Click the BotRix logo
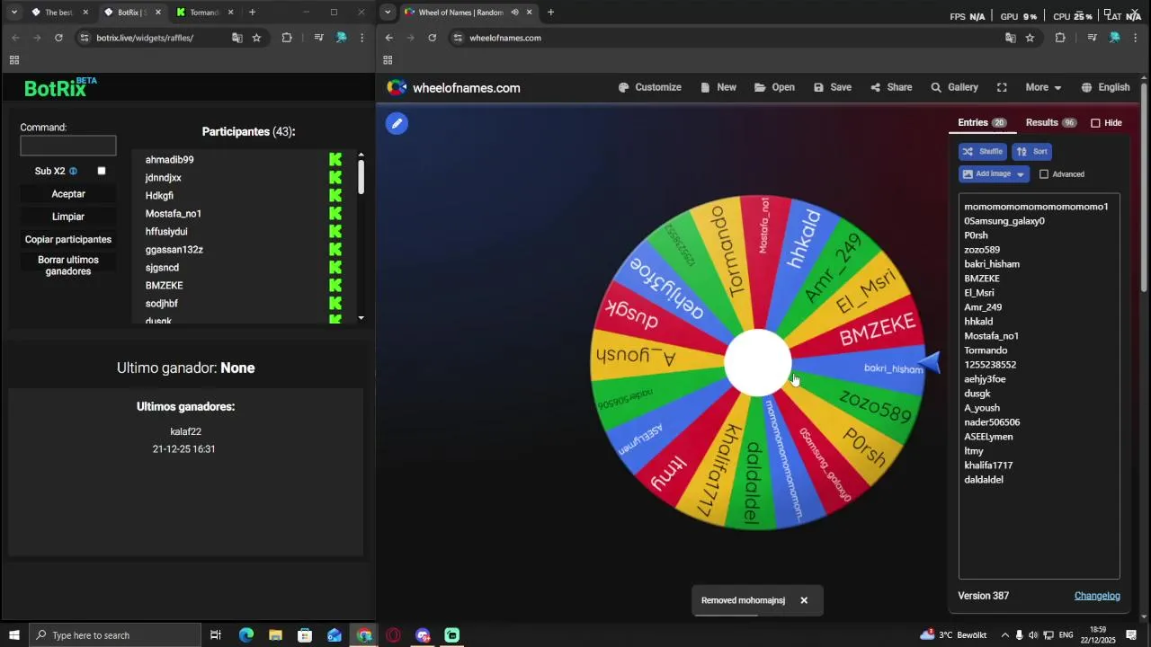This screenshot has width=1151, height=647. [60, 87]
